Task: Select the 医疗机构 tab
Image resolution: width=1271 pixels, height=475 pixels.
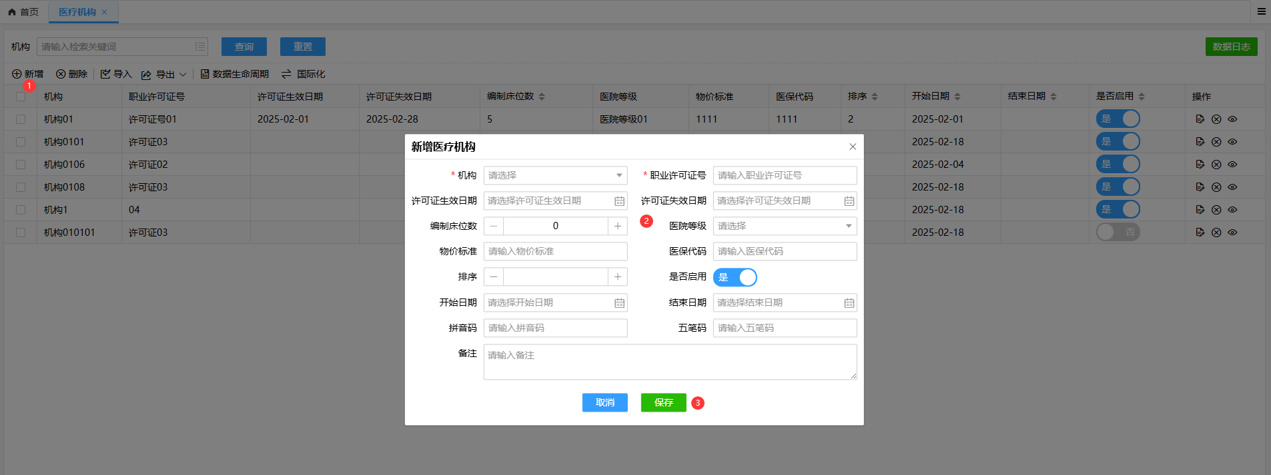Action: (x=77, y=12)
